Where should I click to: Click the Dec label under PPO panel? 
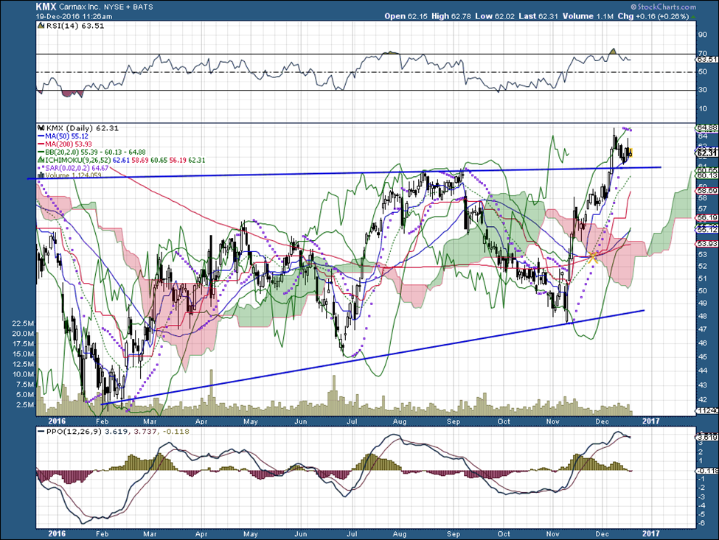click(602, 534)
